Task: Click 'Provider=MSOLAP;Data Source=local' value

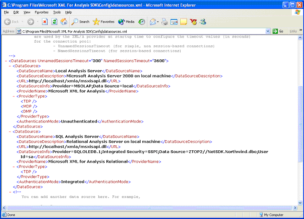Action: click(92, 86)
